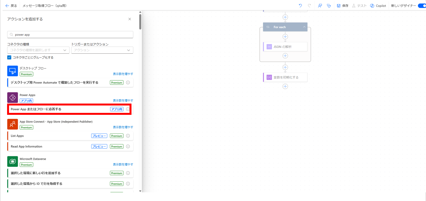Click the For each loop icon

point(268,27)
